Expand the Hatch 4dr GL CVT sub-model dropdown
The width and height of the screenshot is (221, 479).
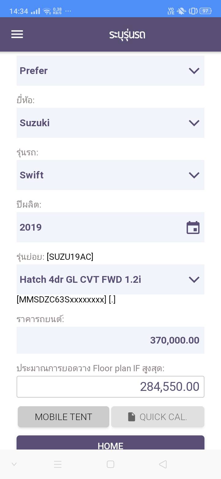tap(110, 279)
